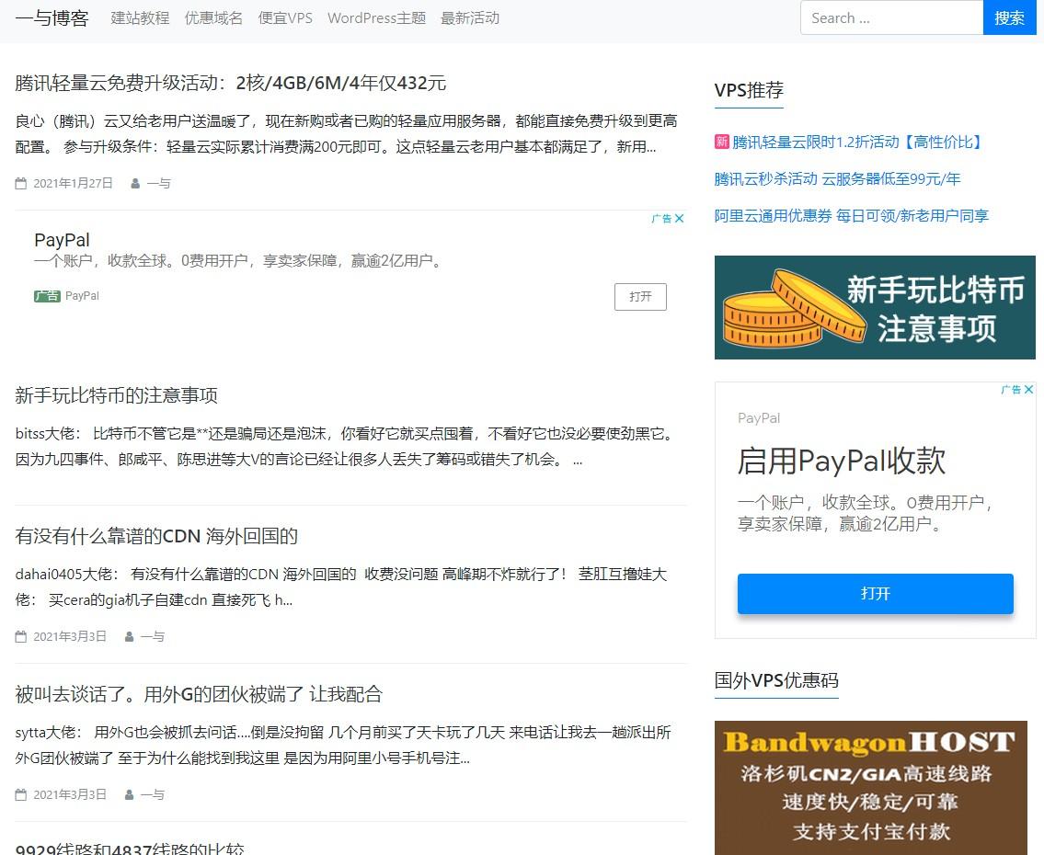The width and height of the screenshot is (1044, 855).
Task: Open the 腾讯云秒杀活动 sidebar link
Action: 837,178
